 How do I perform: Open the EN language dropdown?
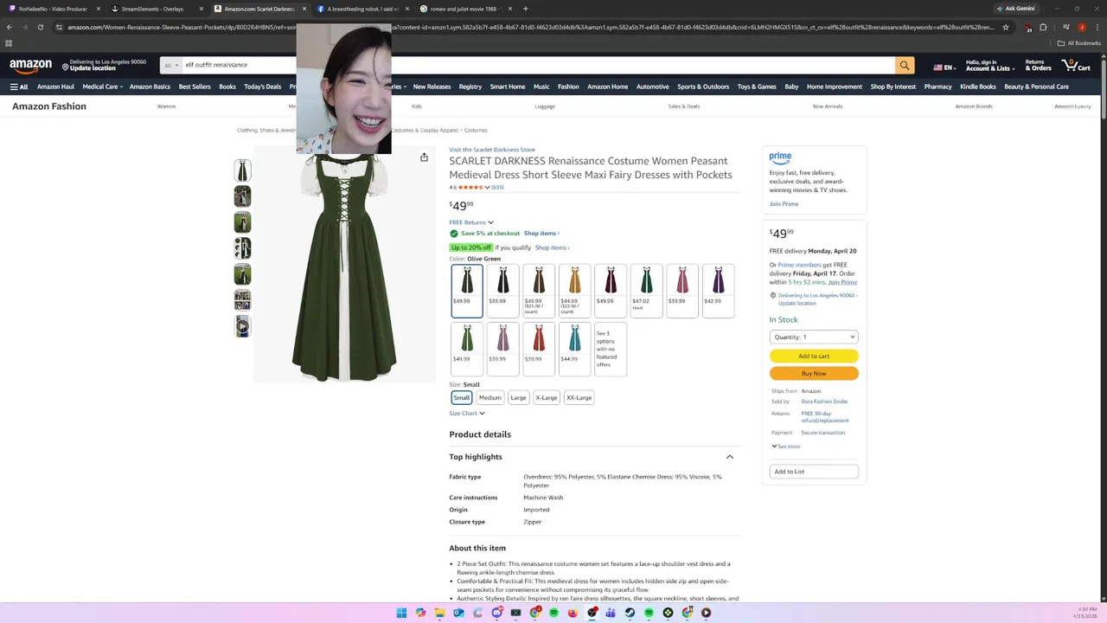944,67
